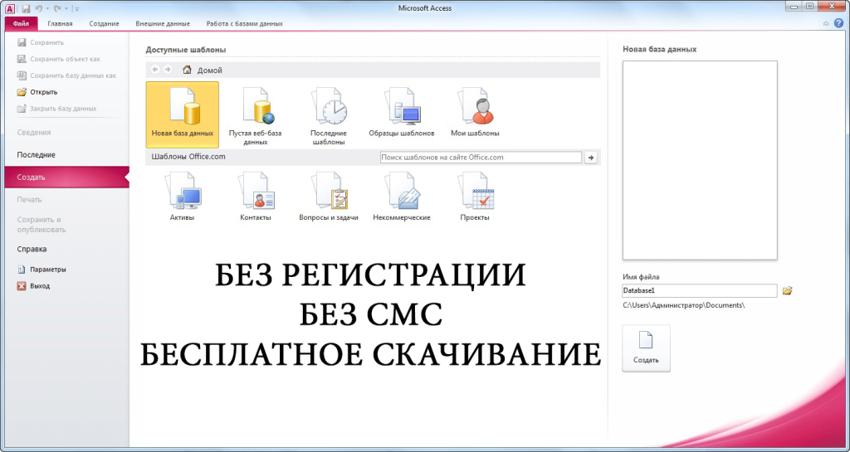
Task: Open the Внешние данные tab
Action: coord(163,24)
